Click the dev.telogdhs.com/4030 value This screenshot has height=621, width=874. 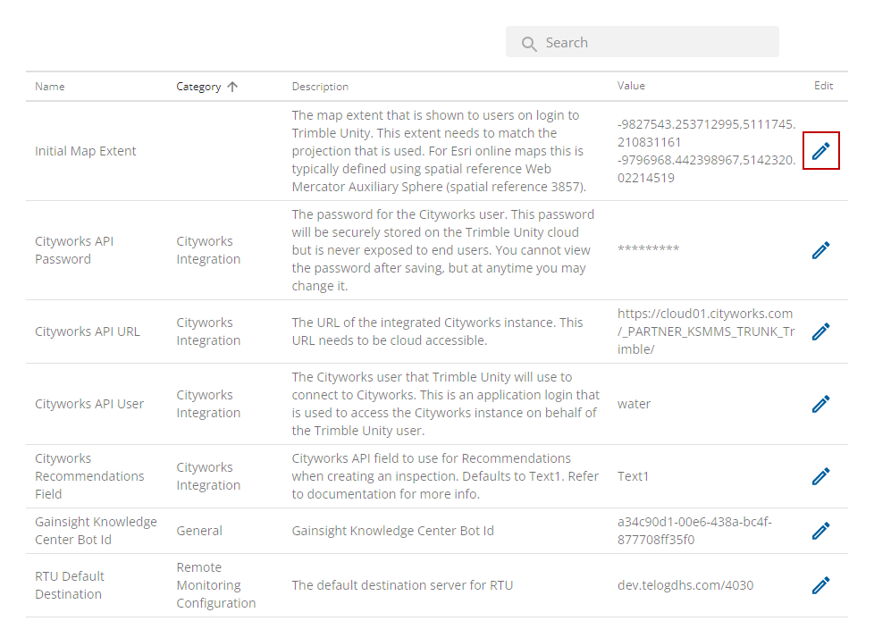click(685, 585)
